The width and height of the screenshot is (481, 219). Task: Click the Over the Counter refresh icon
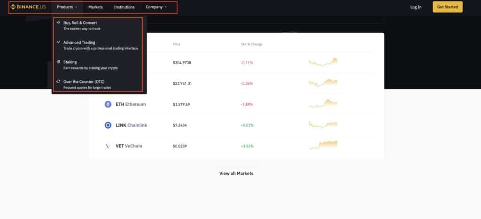tap(58, 81)
